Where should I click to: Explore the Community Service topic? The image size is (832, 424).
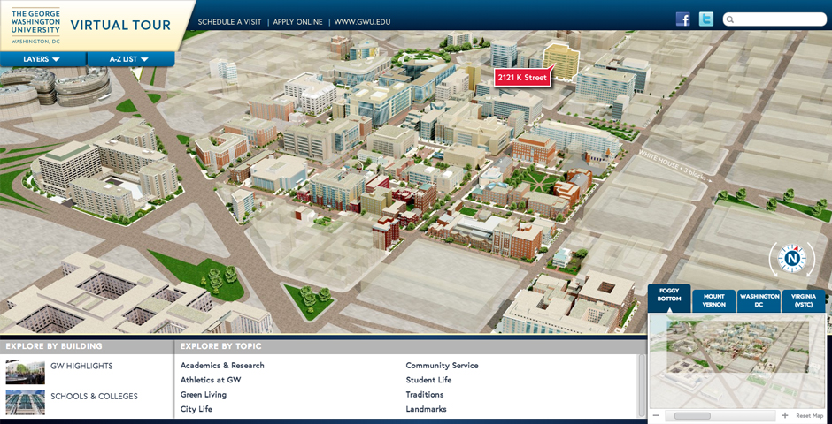(442, 365)
